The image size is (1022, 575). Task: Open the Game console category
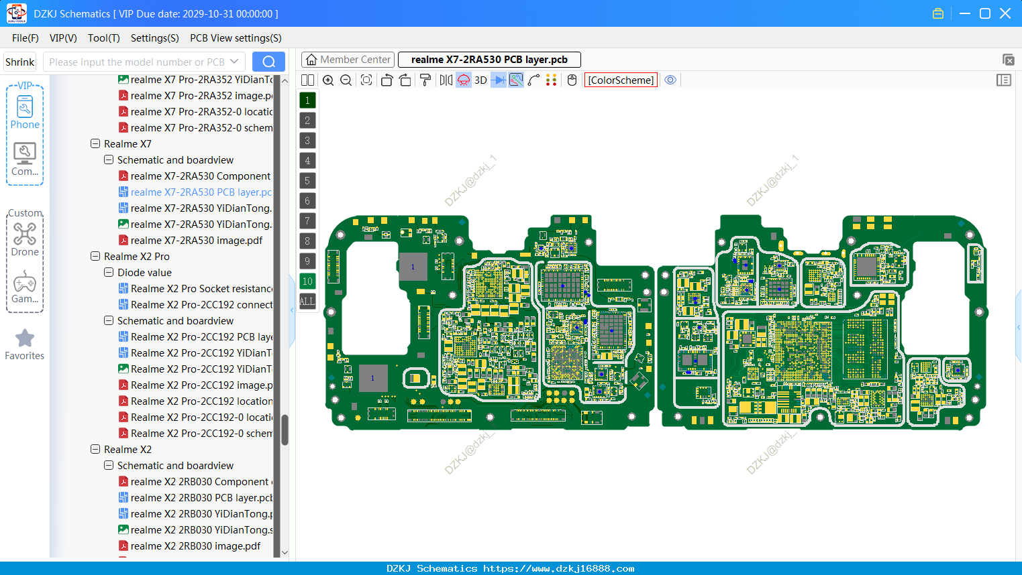tap(25, 287)
